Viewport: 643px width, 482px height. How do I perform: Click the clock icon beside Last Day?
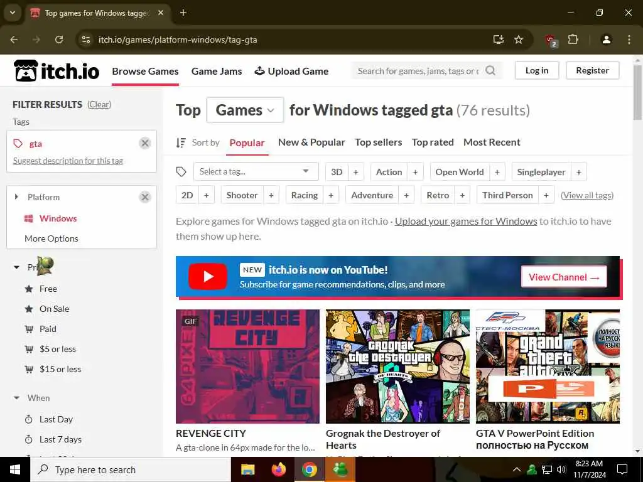point(29,419)
